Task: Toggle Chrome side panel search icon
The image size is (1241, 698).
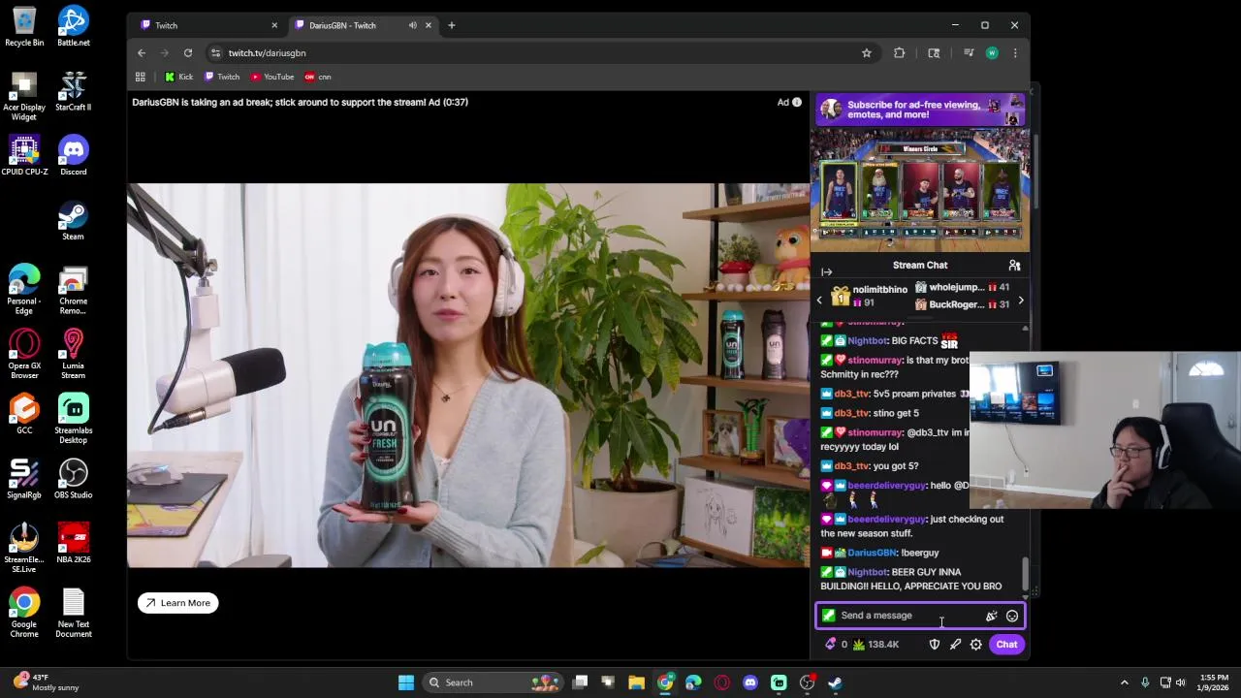Action: 934,53
